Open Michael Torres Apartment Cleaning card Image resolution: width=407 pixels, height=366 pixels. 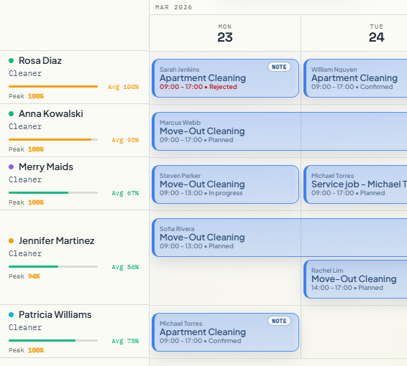click(225, 332)
